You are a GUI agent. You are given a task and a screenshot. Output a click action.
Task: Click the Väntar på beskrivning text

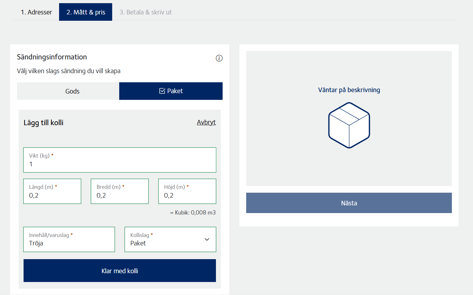click(349, 90)
